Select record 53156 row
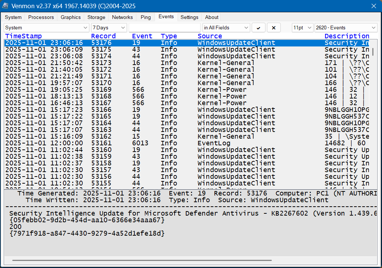The image size is (382, 268). click(187, 177)
